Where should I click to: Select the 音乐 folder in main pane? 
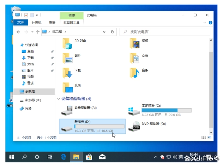click(x=134, y=73)
